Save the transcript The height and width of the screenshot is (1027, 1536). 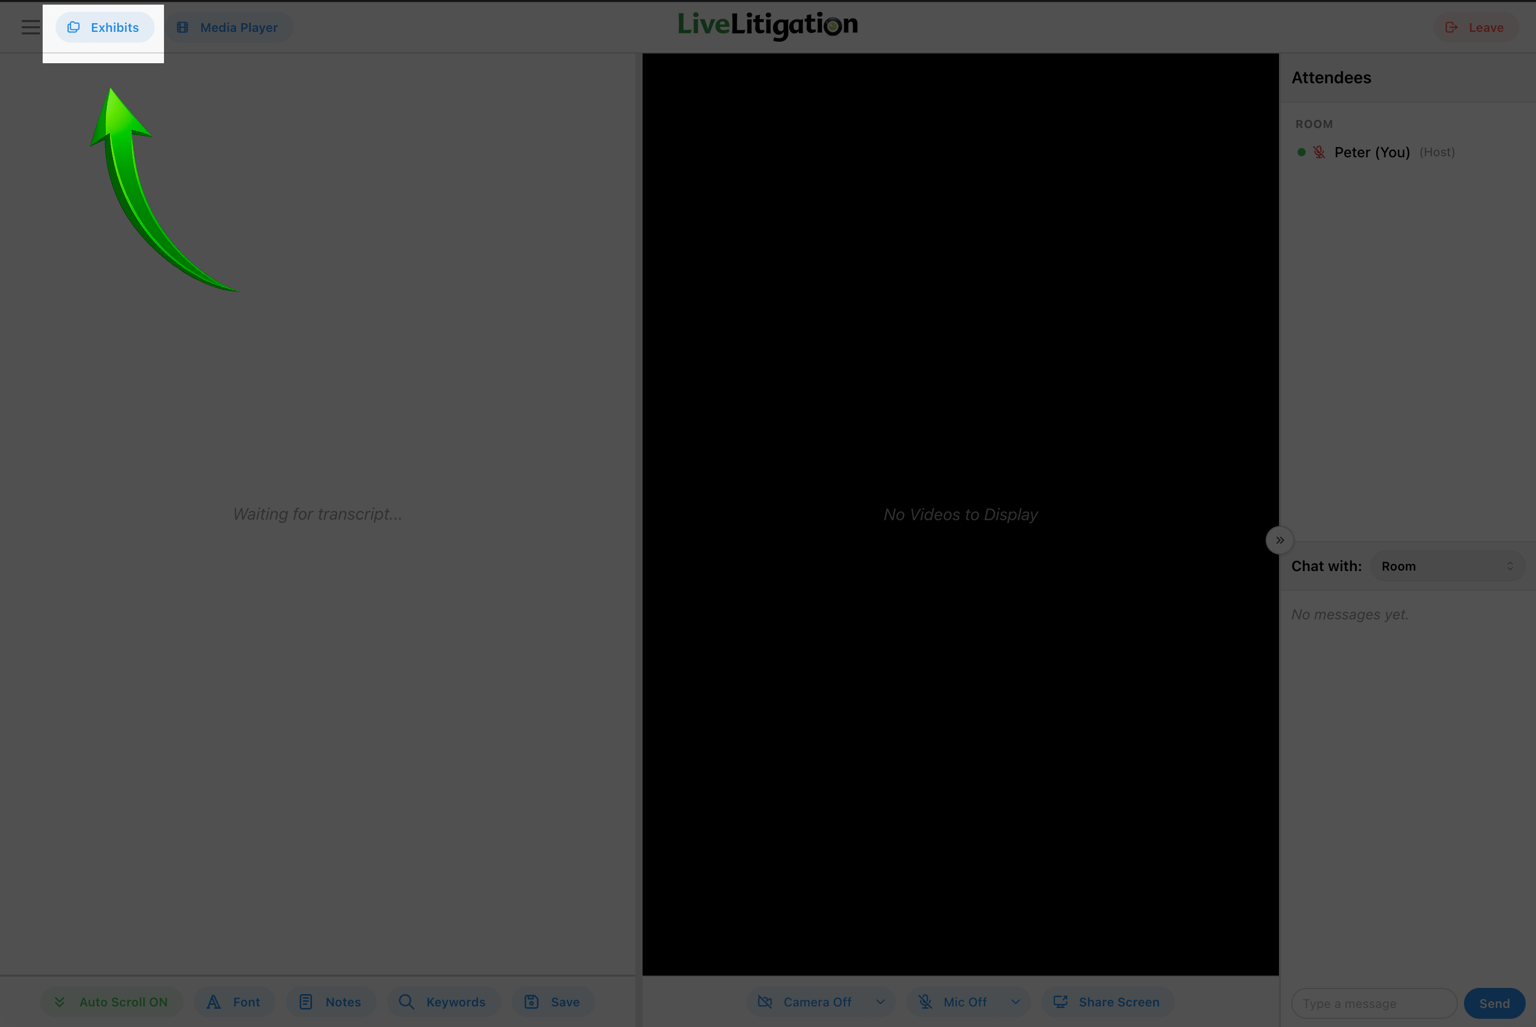552,1002
